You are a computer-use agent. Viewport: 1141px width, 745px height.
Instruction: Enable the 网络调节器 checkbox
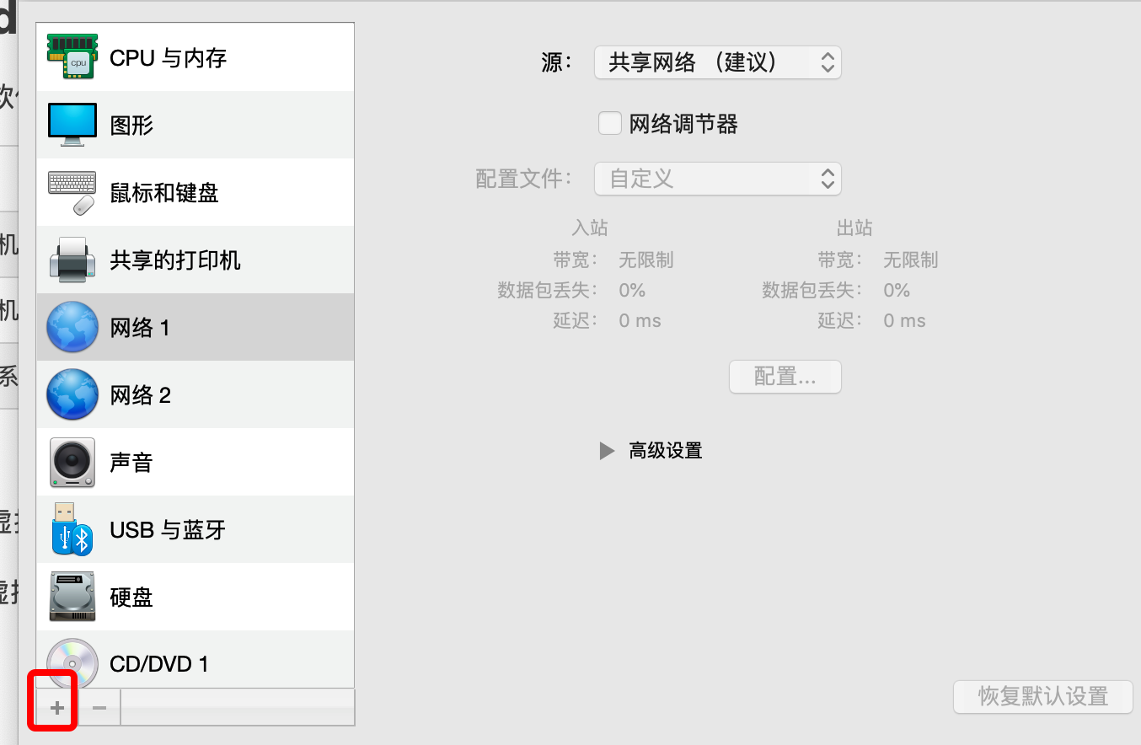point(609,123)
